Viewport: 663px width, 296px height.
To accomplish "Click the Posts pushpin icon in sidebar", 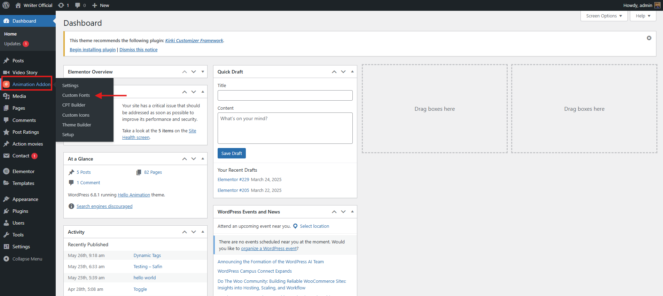I will point(6,61).
